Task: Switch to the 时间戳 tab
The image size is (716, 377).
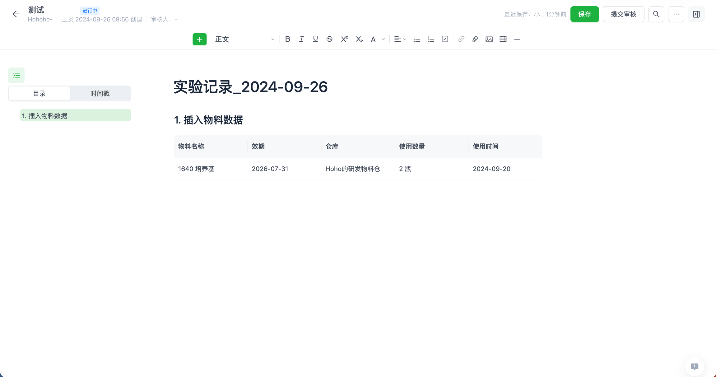Action: tap(100, 94)
